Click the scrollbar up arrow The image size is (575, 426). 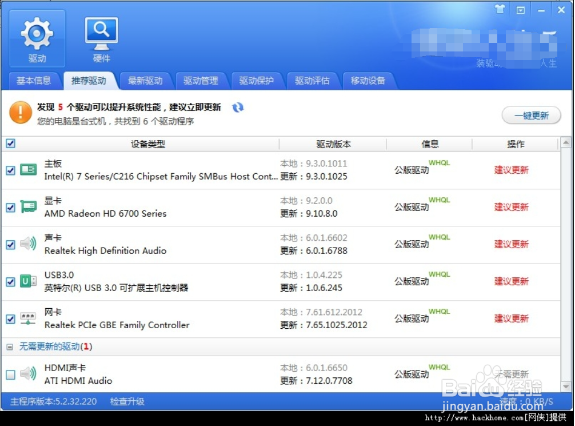point(566,142)
